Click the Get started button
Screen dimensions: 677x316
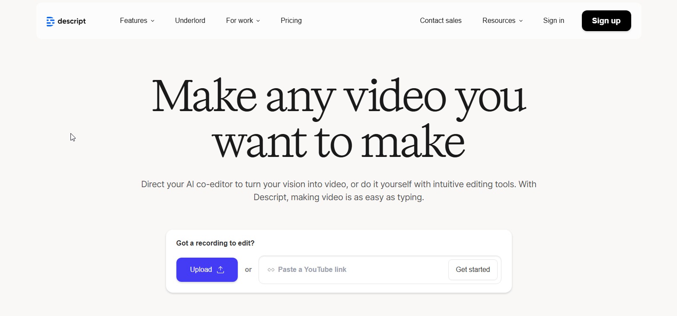point(473,270)
